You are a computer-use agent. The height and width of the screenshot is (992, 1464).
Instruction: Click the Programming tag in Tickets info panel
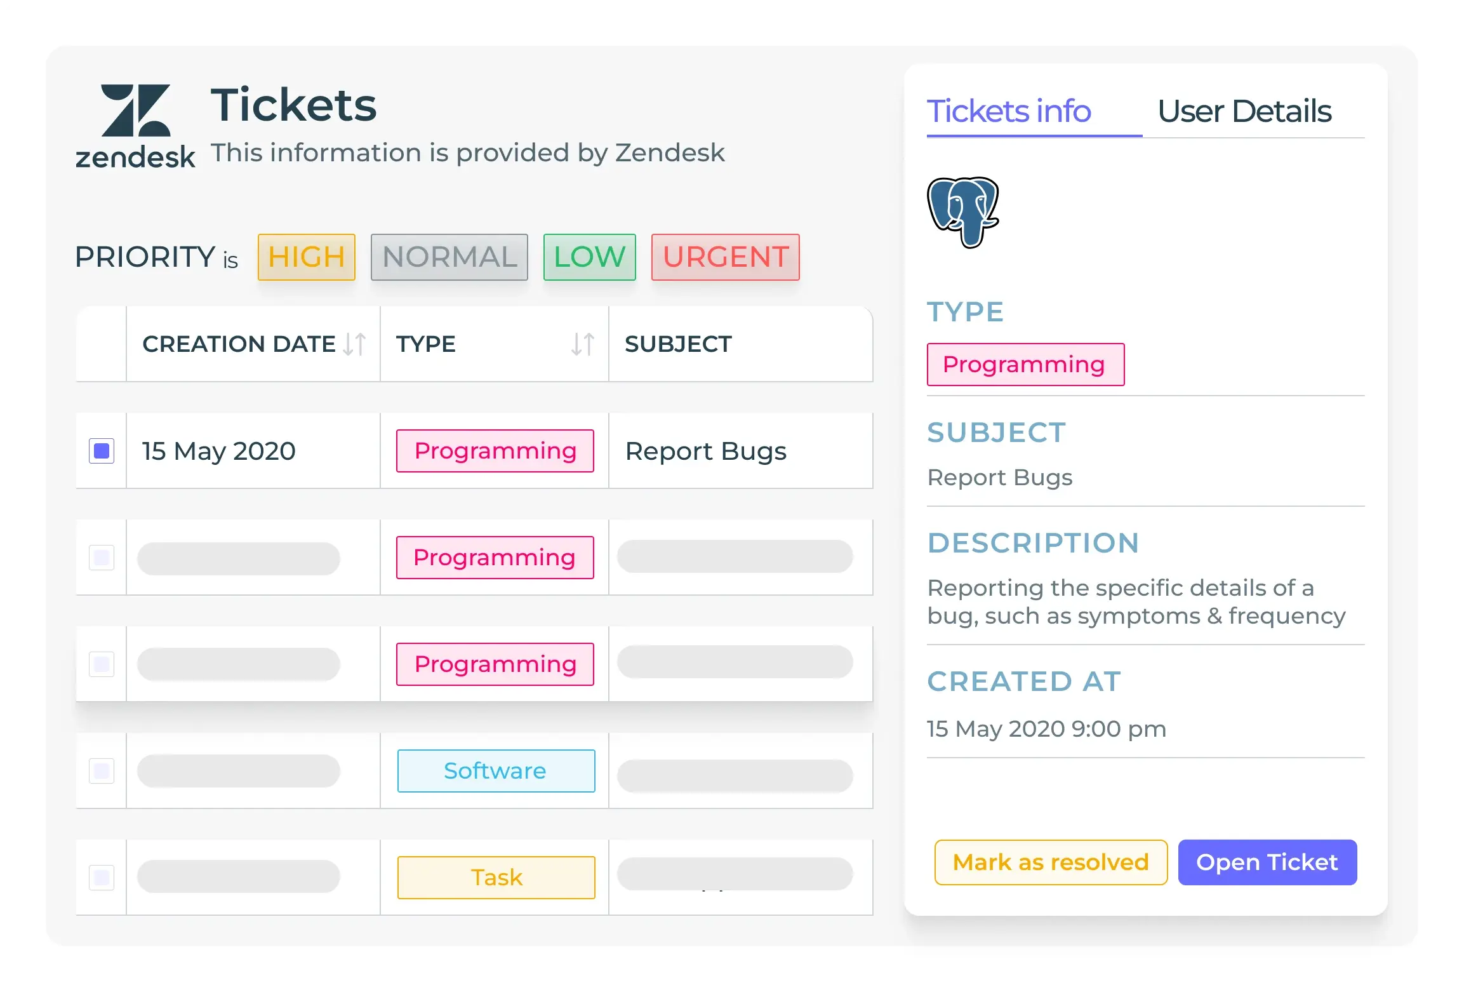point(1025,365)
